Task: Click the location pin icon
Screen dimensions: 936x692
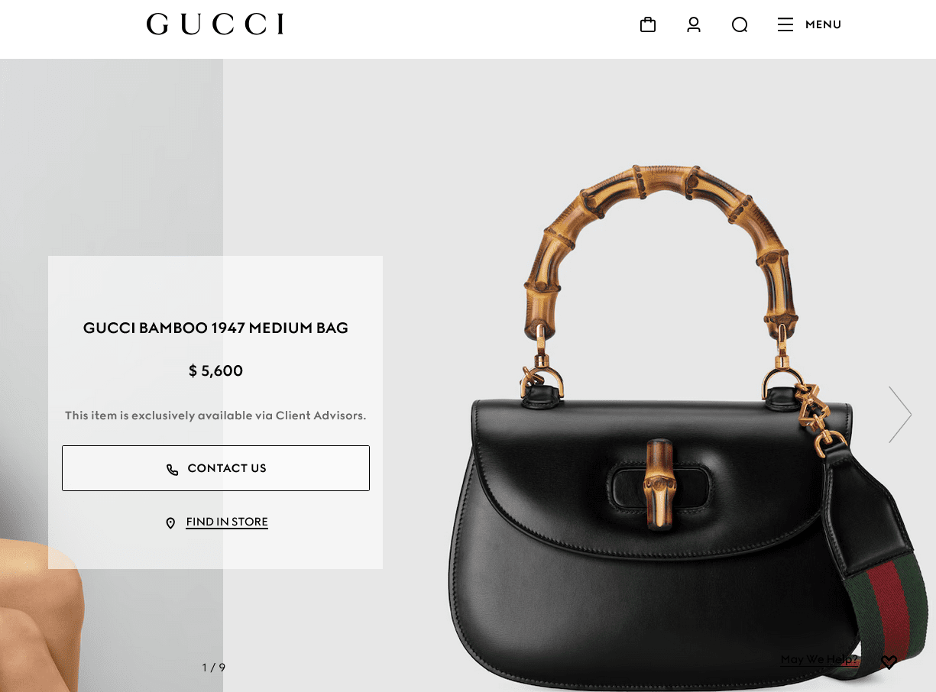Action: click(x=170, y=523)
